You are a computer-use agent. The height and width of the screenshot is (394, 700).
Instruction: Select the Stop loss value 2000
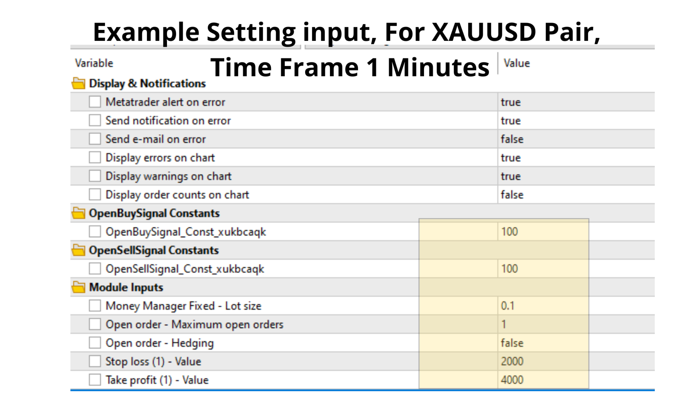pyautogui.click(x=576, y=362)
